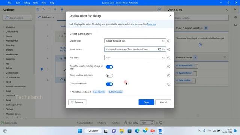
Task: Open the UI elements side panel icon
Action: (x=236, y=17)
